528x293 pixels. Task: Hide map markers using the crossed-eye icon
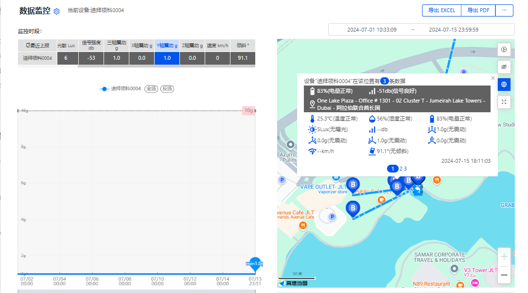point(504,67)
